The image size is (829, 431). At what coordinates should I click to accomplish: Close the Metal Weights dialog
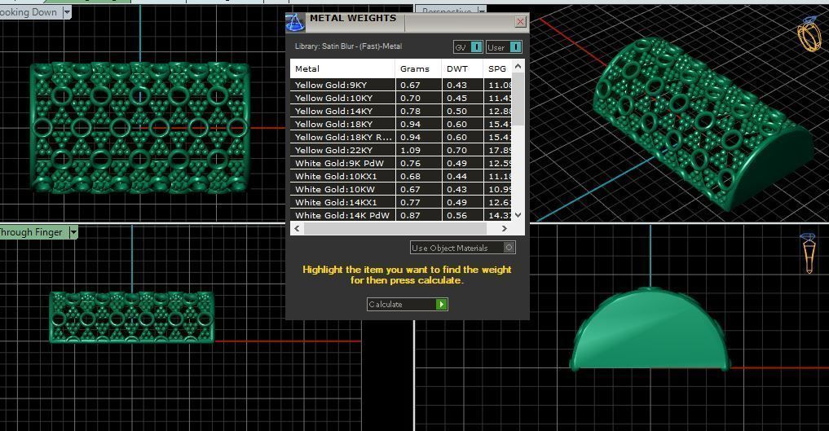click(x=520, y=22)
